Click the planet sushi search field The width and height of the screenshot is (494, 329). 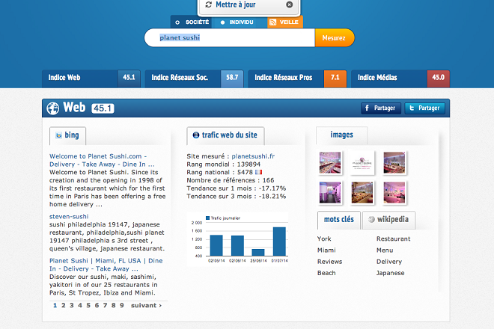pyautogui.click(x=230, y=38)
